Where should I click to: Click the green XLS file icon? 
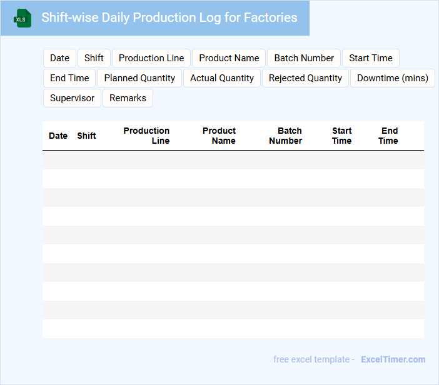click(x=23, y=18)
